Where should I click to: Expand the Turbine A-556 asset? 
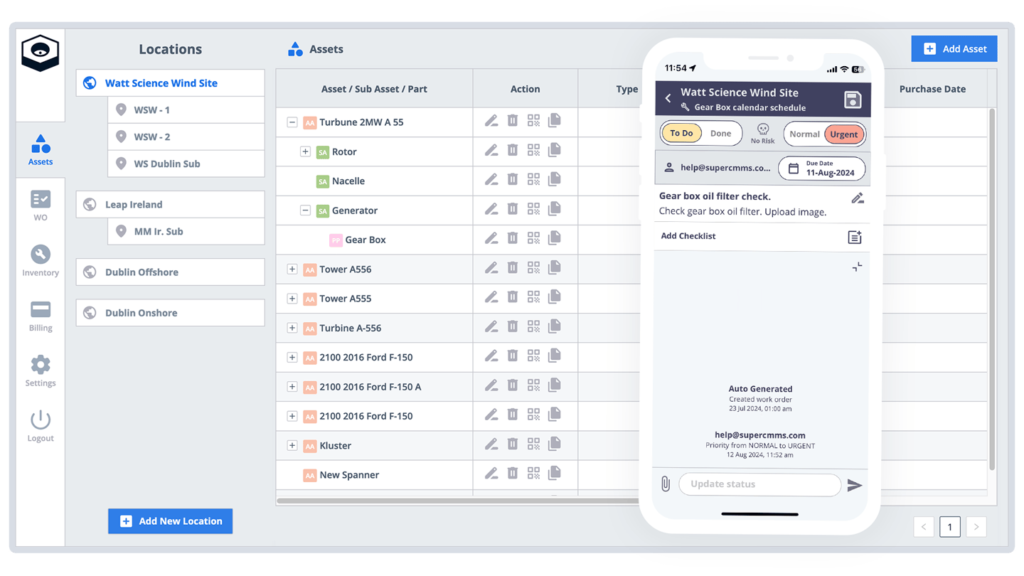(x=292, y=328)
